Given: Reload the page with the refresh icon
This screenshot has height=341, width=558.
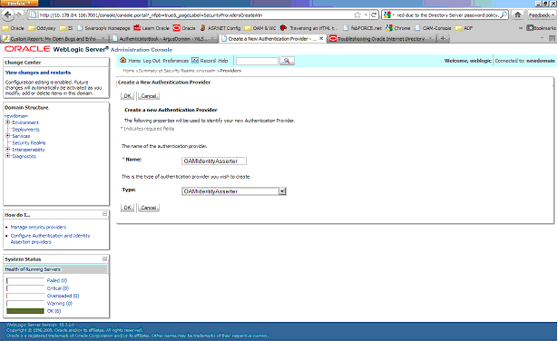Looking at the screenshot, I should tap(374, 15).
